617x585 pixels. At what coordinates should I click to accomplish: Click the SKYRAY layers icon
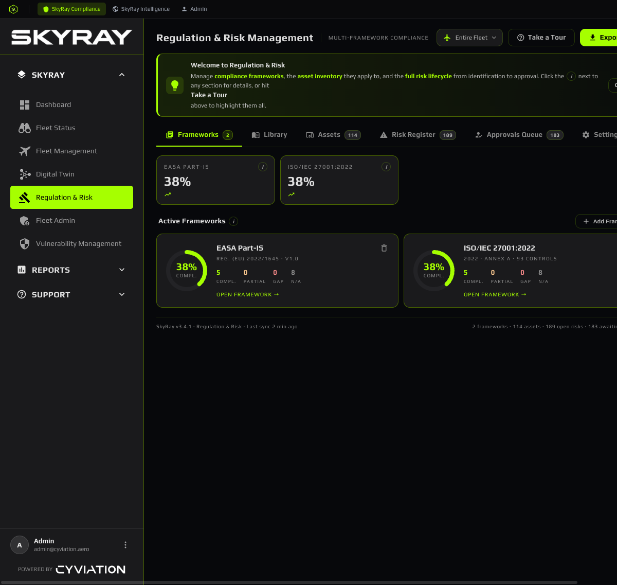22,75
